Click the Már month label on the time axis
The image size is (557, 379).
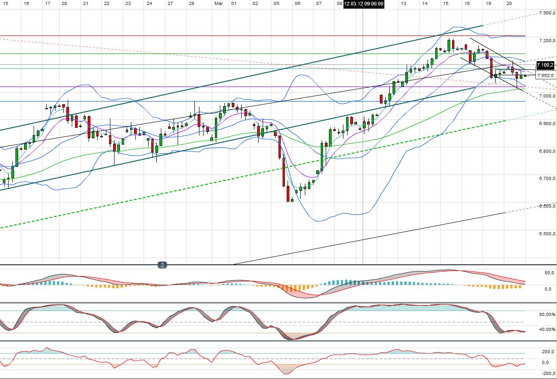(x=219, y=4)
